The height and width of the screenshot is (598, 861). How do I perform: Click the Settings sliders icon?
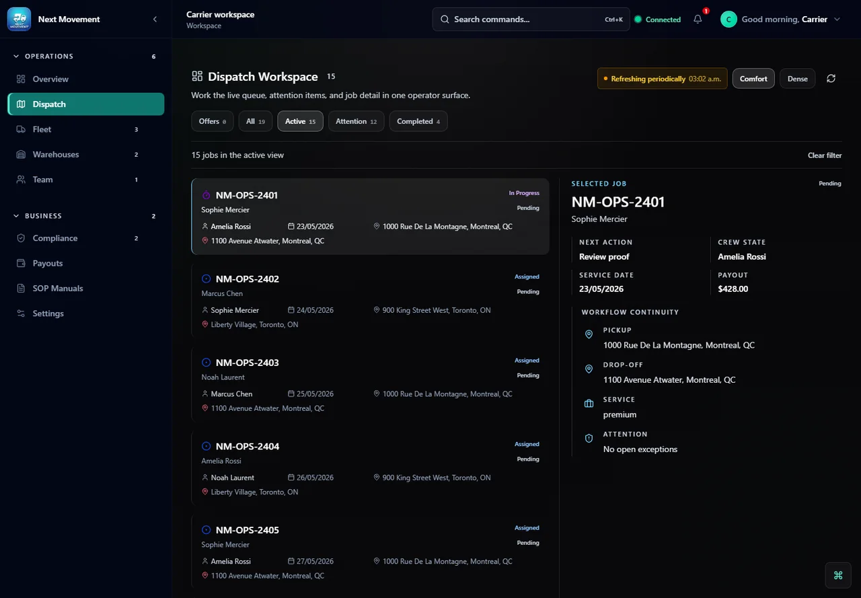tap(21, 313)
